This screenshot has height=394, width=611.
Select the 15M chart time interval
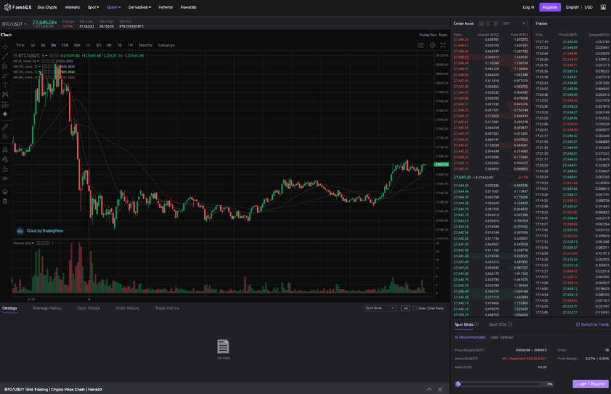point(65,45)
